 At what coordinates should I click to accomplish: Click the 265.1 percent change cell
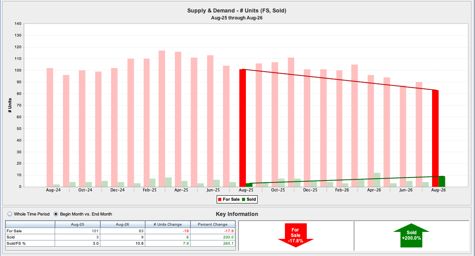click(213, 243)
